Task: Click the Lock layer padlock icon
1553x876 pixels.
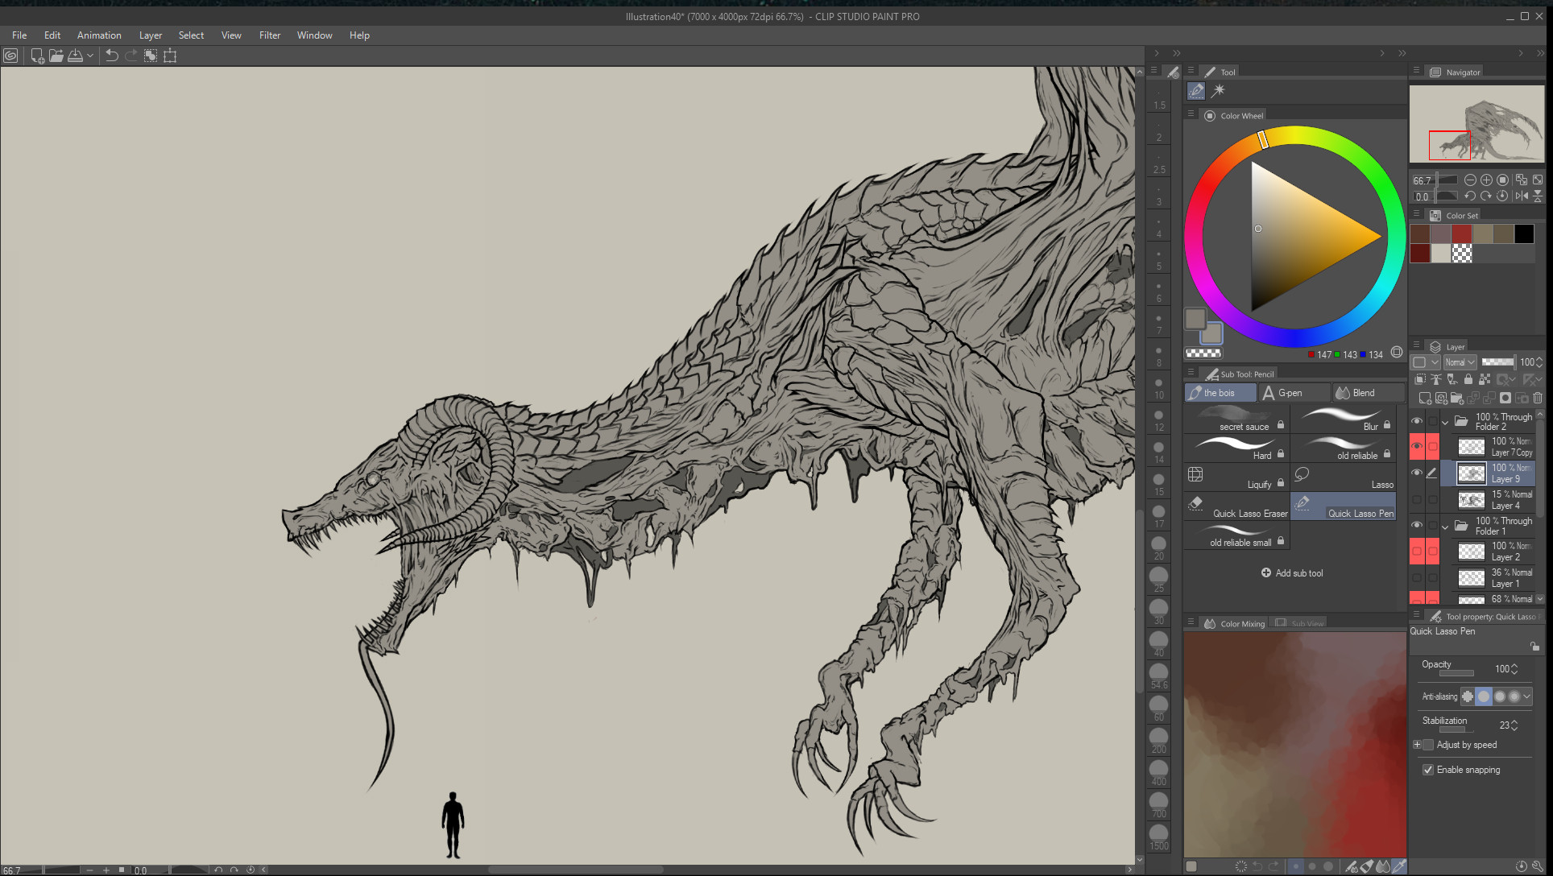Action: click(1468, 379)
